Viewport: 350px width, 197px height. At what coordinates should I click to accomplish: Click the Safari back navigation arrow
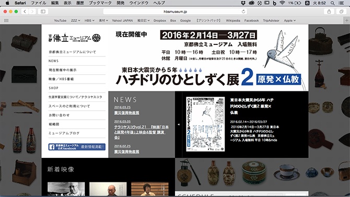point(25,11)
